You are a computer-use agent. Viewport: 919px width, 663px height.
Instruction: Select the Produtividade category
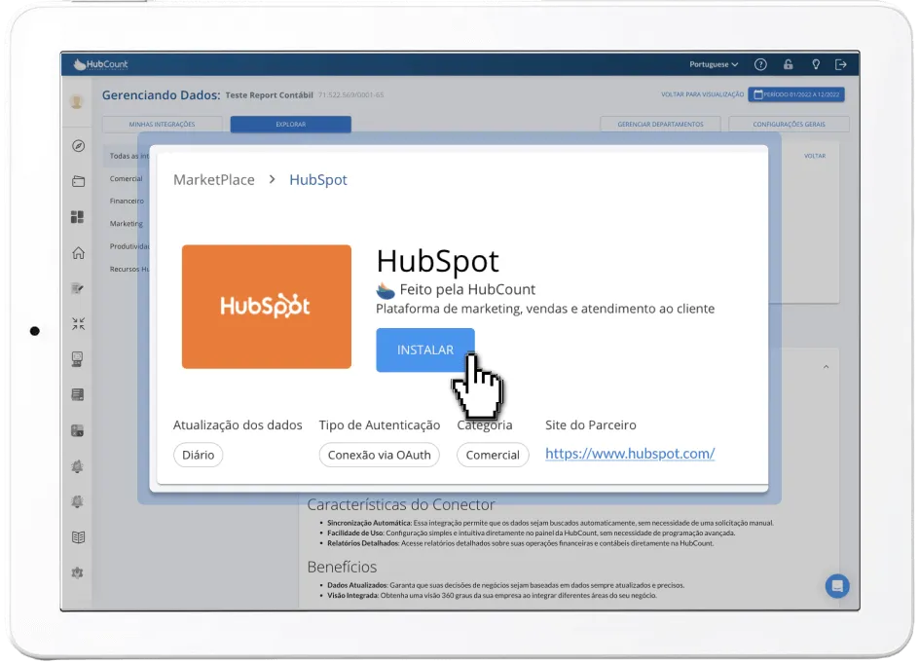pos(129,246)
